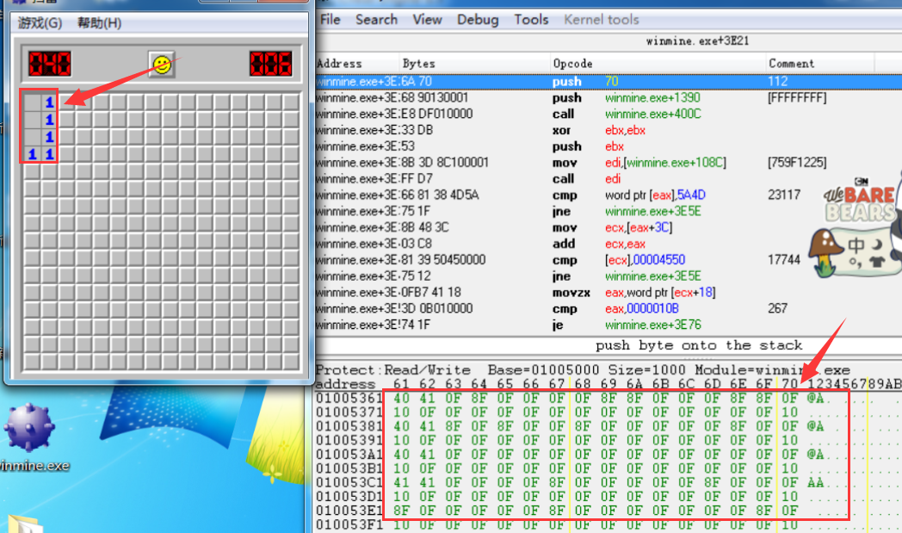
Task: Click hex dump address 010053E1
Action: [x=349, y=511]
